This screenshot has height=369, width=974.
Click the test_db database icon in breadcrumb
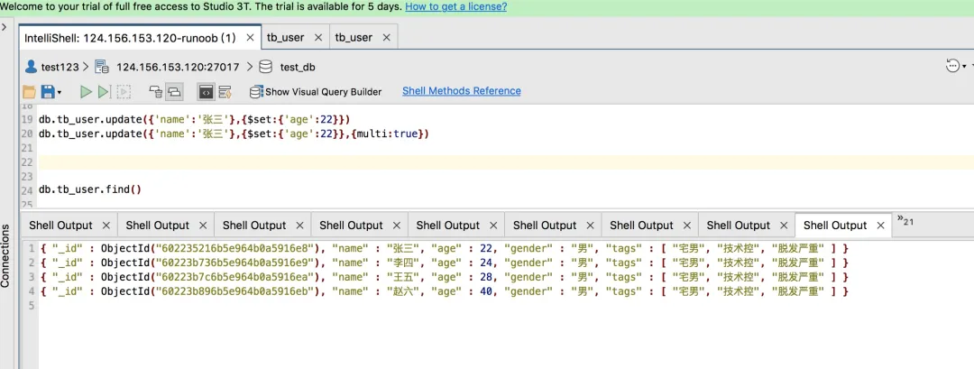coord(265,67)
